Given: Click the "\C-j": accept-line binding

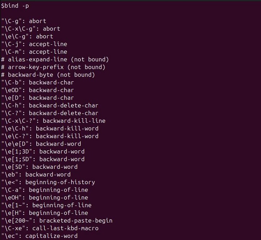Looking at the screenshot, I should coord(34,44).
